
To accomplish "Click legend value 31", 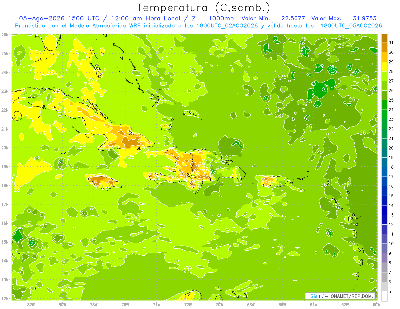I will pos(391,43).
